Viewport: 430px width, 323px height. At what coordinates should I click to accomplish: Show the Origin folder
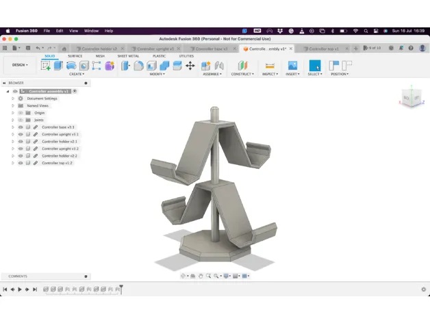coord(21,113)
